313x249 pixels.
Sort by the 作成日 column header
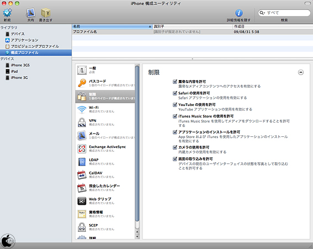273,27
